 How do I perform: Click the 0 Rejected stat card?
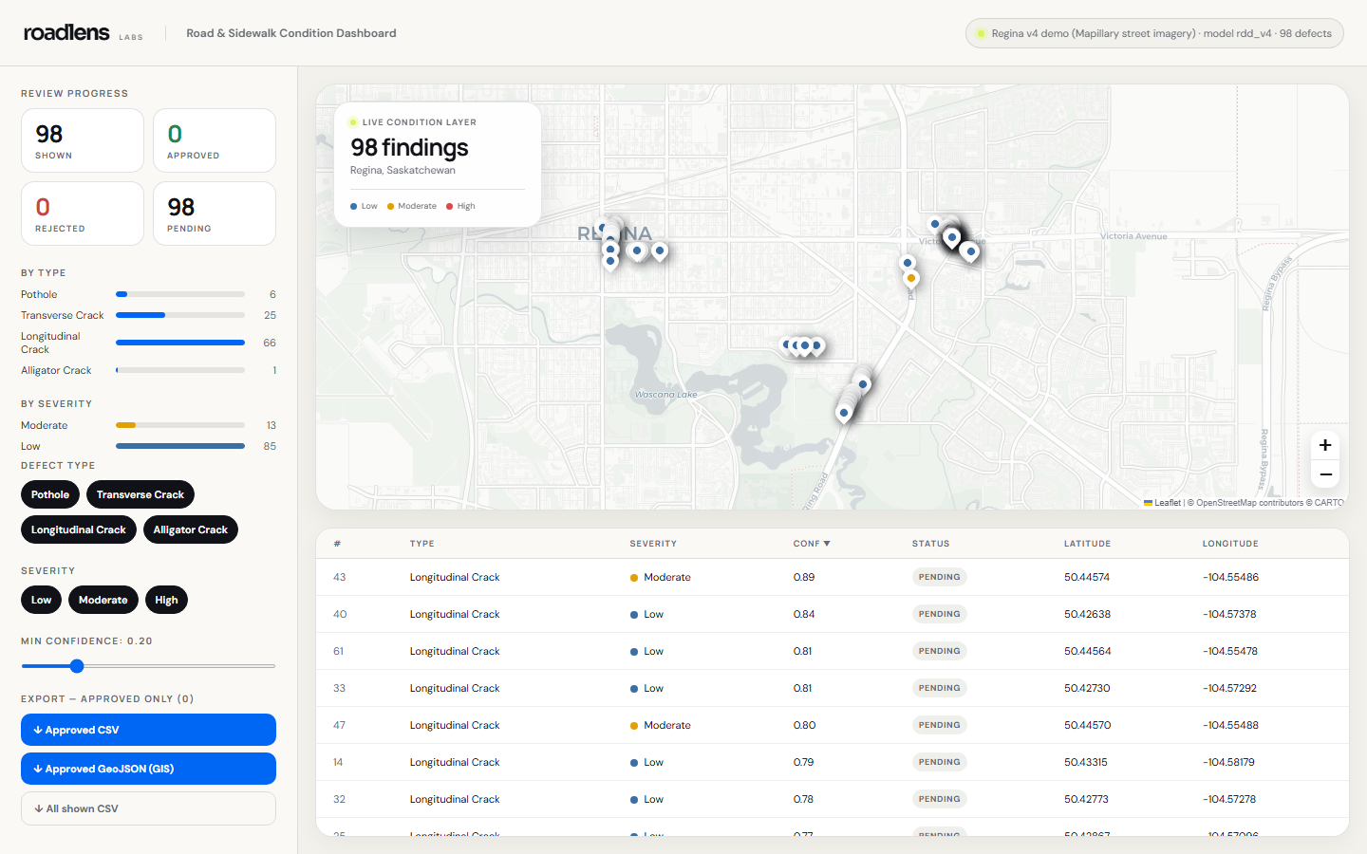(x=83, y=213)
